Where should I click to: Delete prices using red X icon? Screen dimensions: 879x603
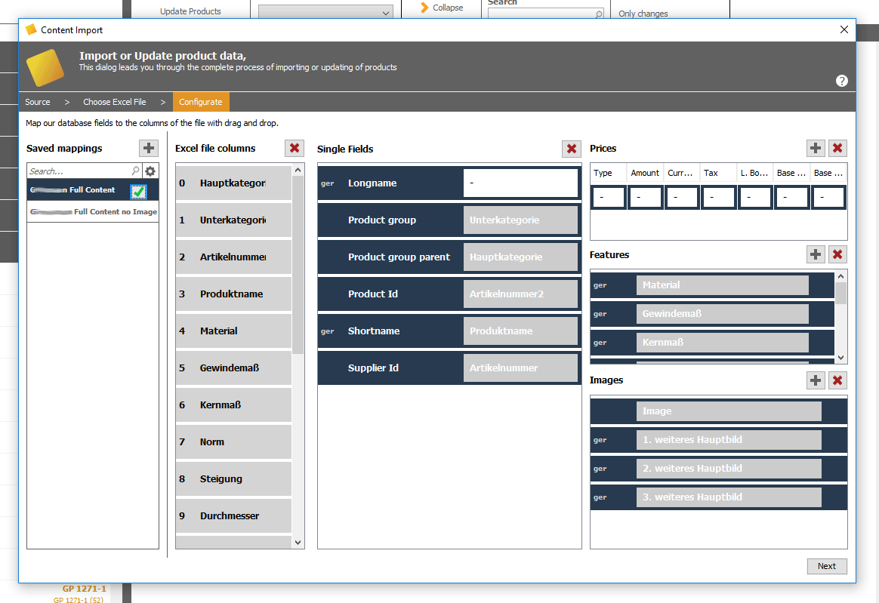pyautogui.click(x=837, y=148)
